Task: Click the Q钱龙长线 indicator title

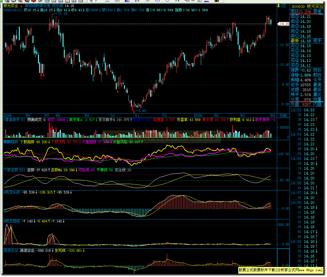Action: click(x=12, y=192)
